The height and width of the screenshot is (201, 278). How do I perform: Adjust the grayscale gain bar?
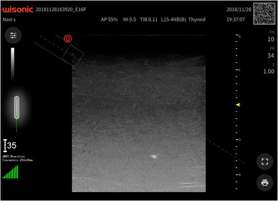13,64
